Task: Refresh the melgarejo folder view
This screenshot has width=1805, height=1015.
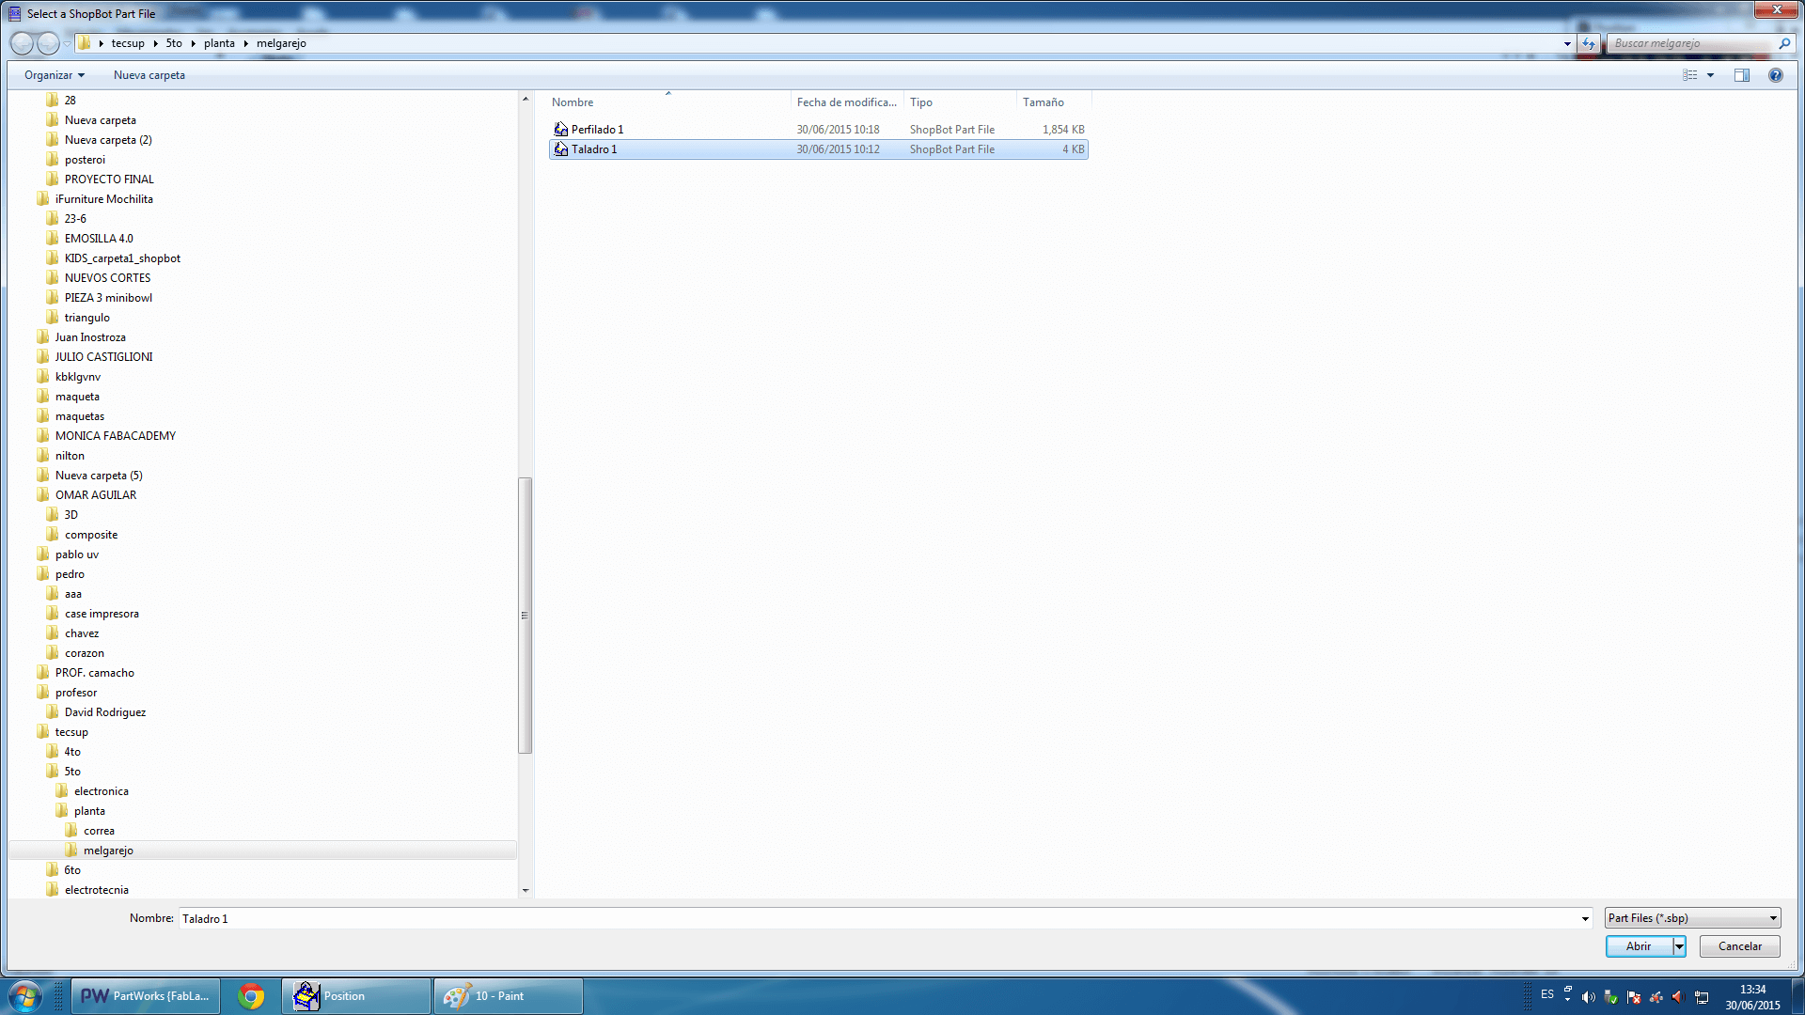Action: pyautogui.click(x=1589, y=43)
